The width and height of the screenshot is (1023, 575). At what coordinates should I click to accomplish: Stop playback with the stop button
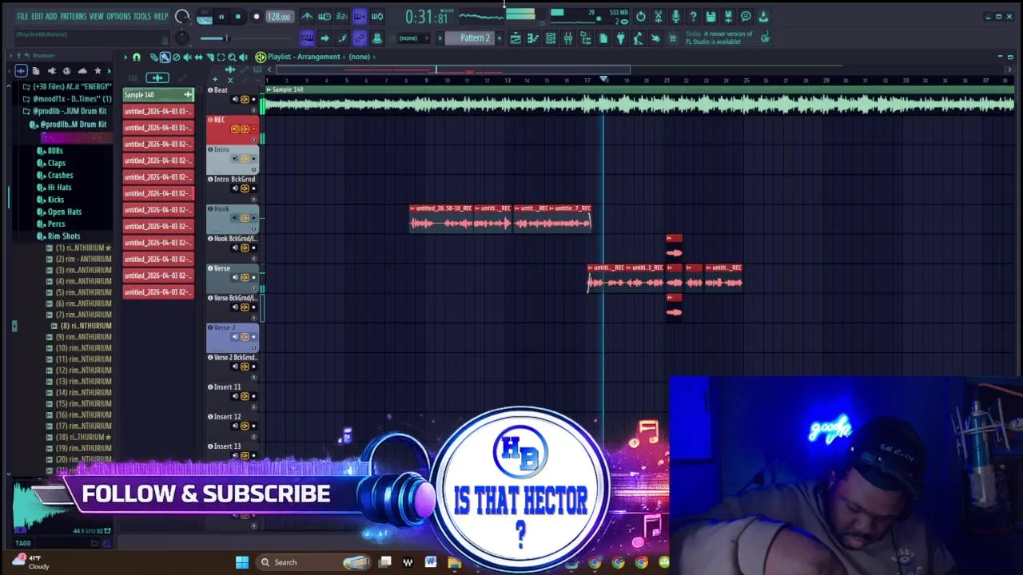click(x=238, y=17)
